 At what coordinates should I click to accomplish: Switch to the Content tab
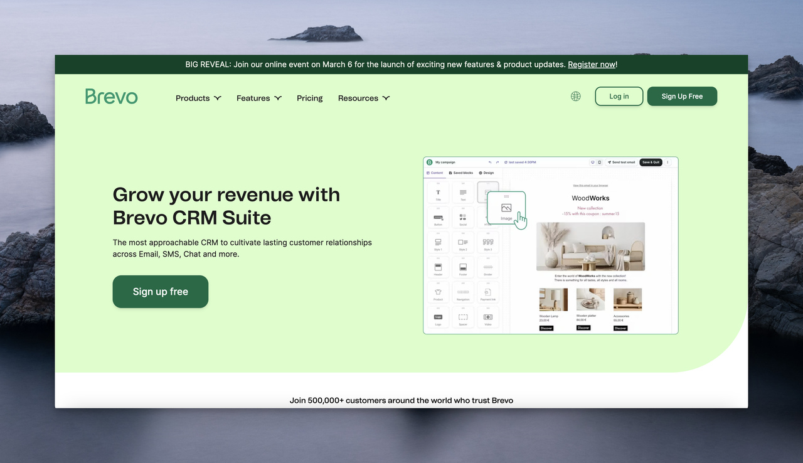click(x=435, y=173)
